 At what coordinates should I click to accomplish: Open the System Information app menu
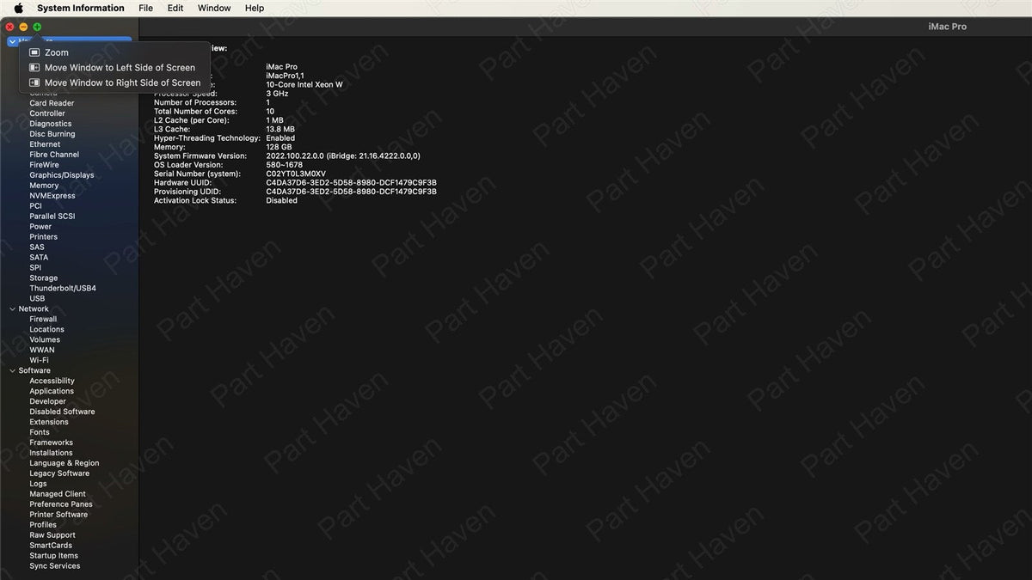(x=81, y=8)
